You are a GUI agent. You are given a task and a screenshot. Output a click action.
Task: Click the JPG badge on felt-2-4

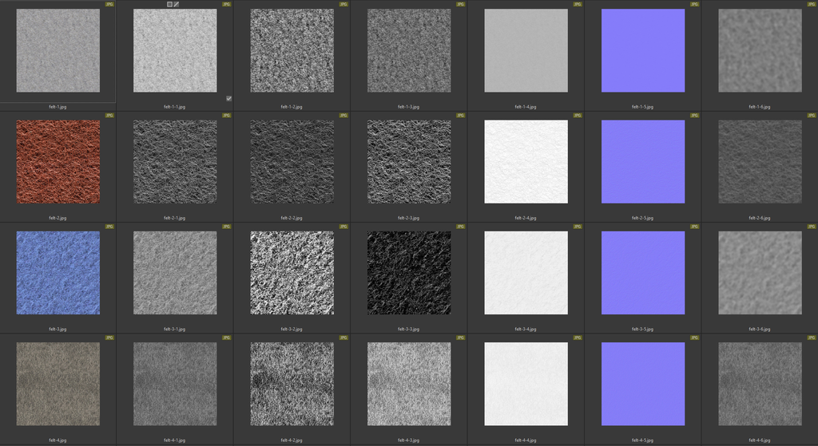click(x=578, y=116)
